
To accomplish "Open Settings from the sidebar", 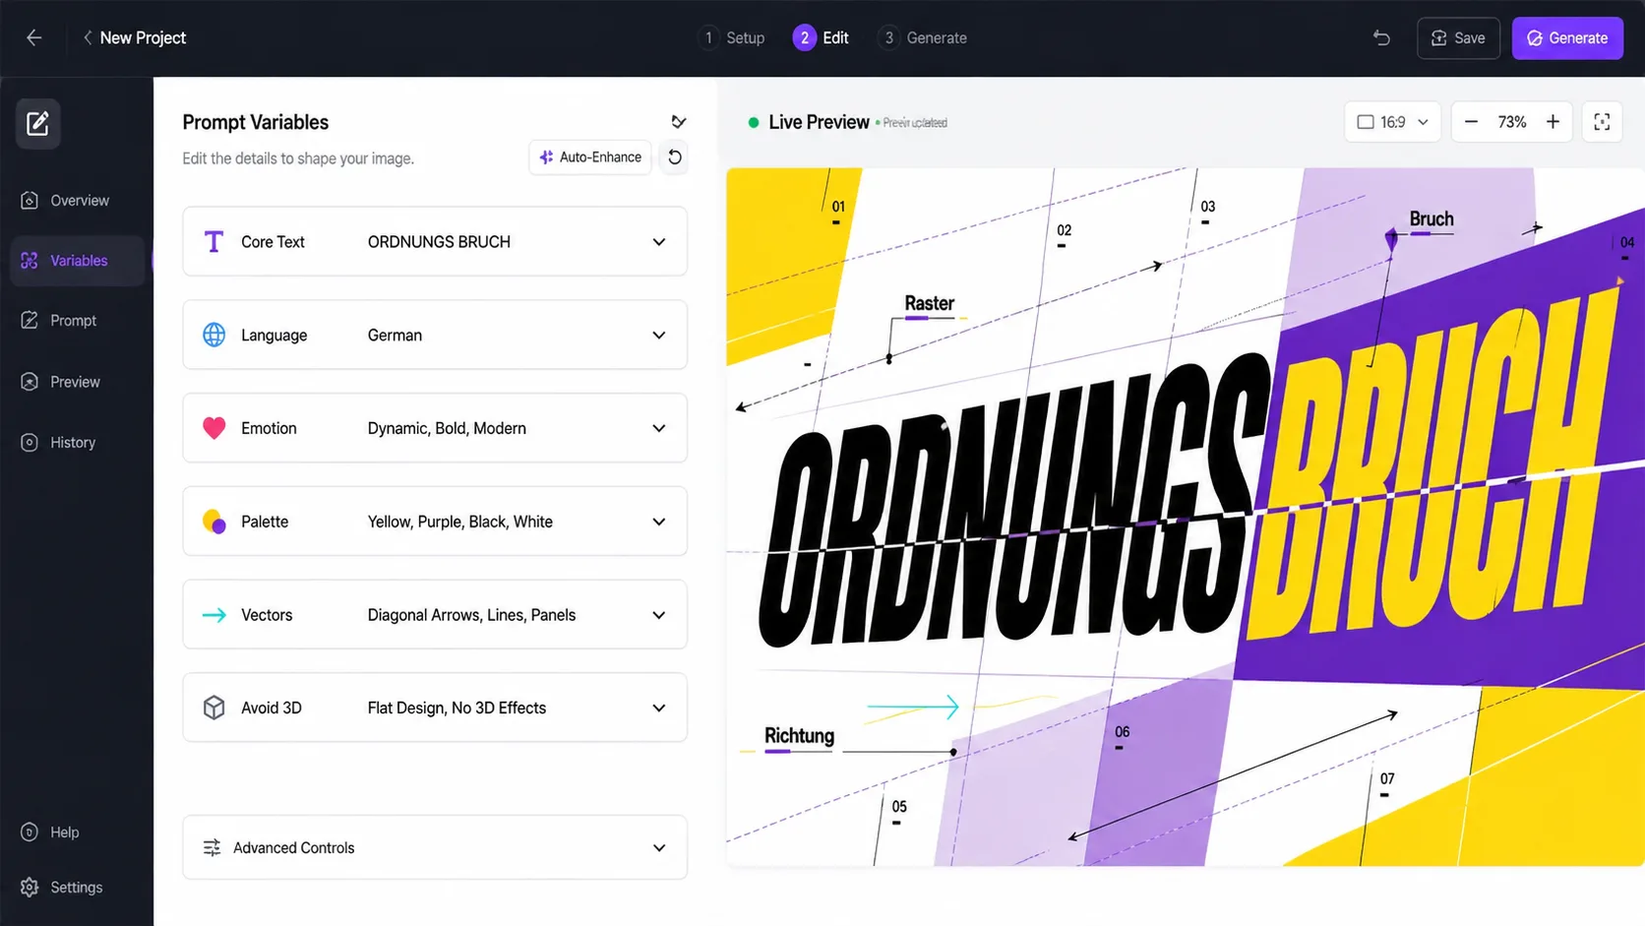I will (x=76, y=887).
